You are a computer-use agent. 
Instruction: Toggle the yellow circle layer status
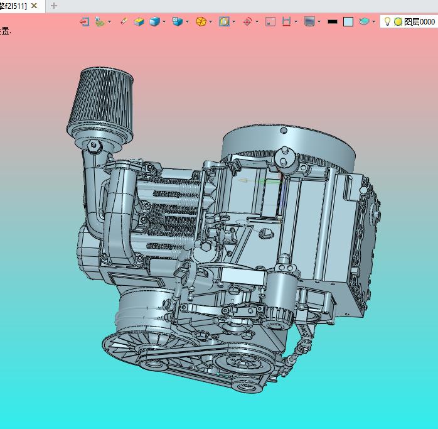398,21
